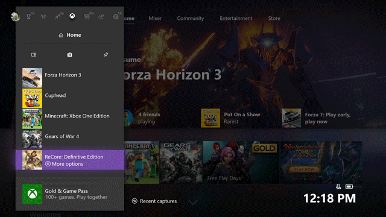
Task: Click the Cuphead cover art in the guide
Action: pos(32,98)
